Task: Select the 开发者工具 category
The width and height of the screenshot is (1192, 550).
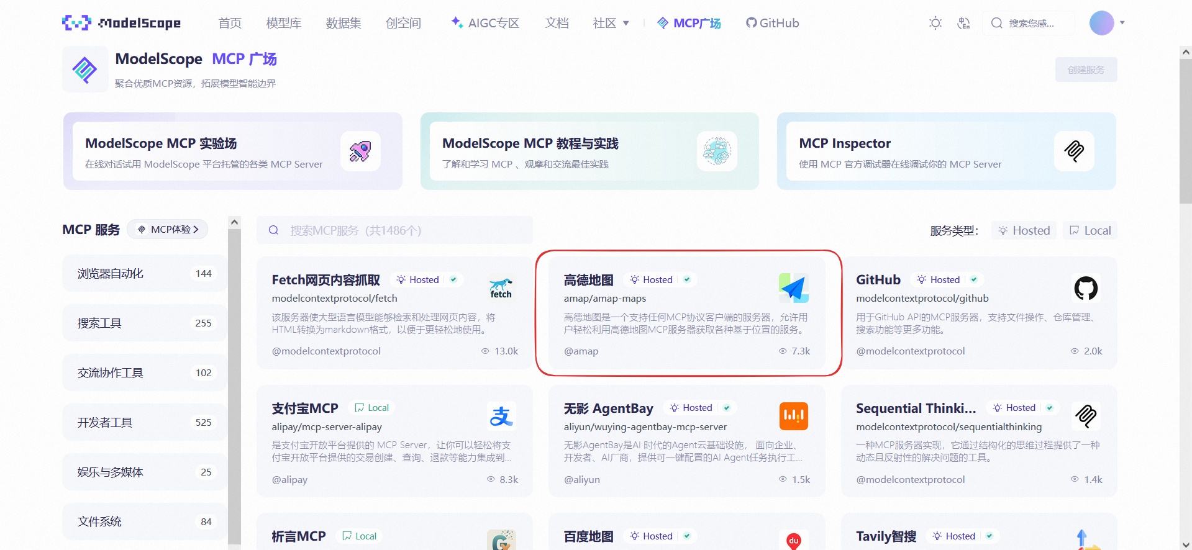Action: [144, 422]
